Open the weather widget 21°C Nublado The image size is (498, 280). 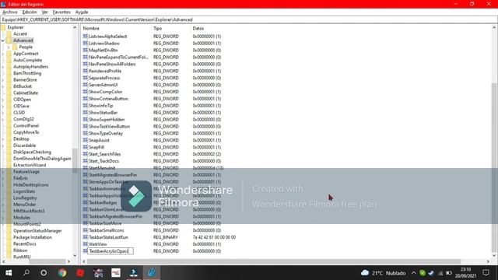383,273
